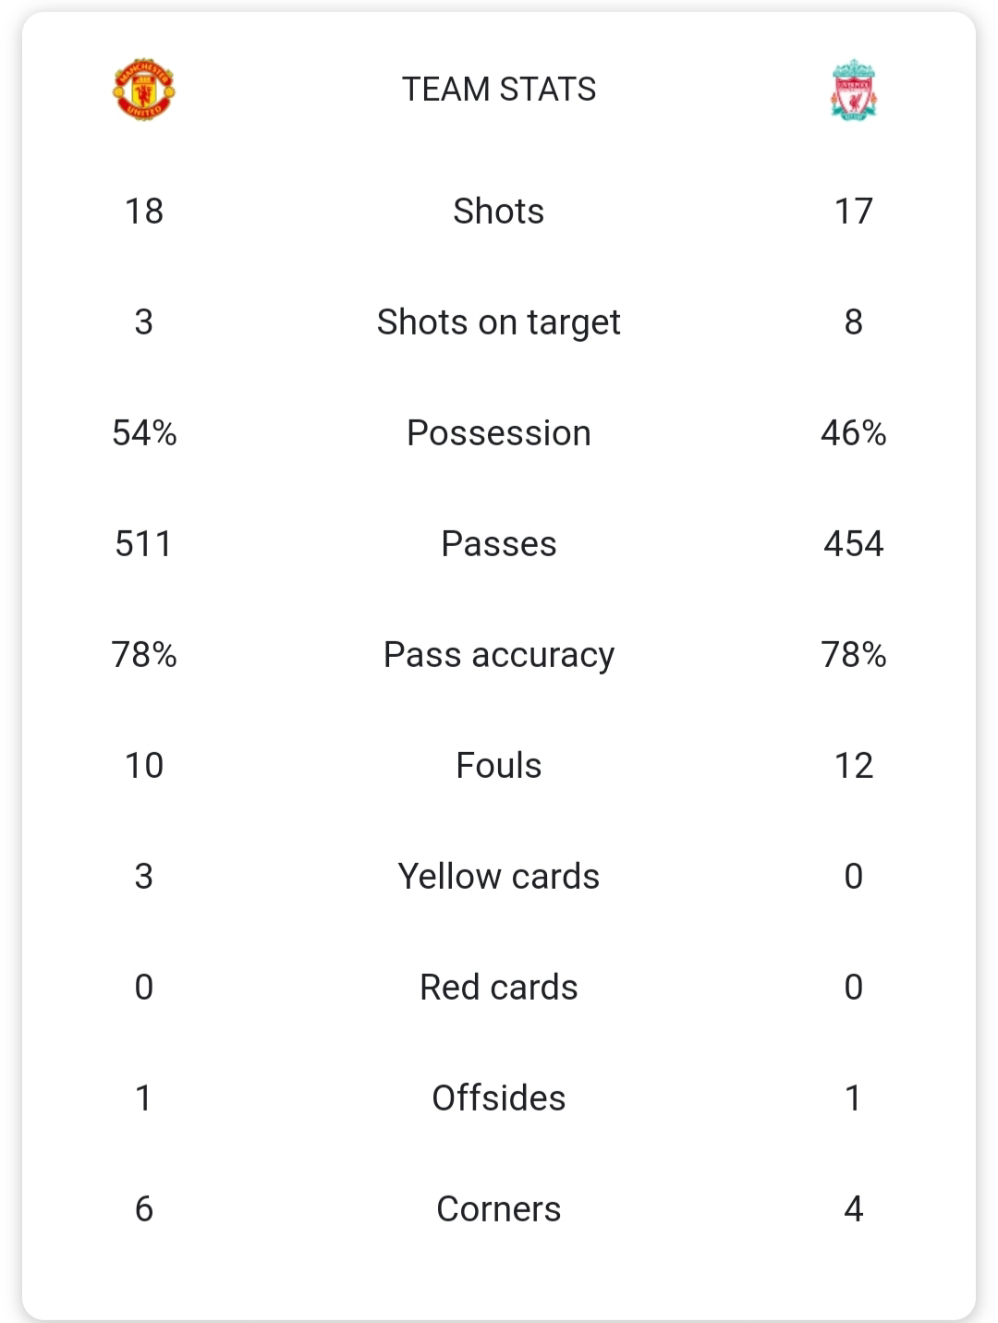Viewport: 998px width, 1323px height.
Task: Select Manchester United's 6 corners value
Action: [x=144, y=1208]
